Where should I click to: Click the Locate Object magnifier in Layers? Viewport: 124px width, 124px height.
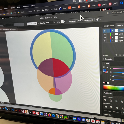coord(120,55)
